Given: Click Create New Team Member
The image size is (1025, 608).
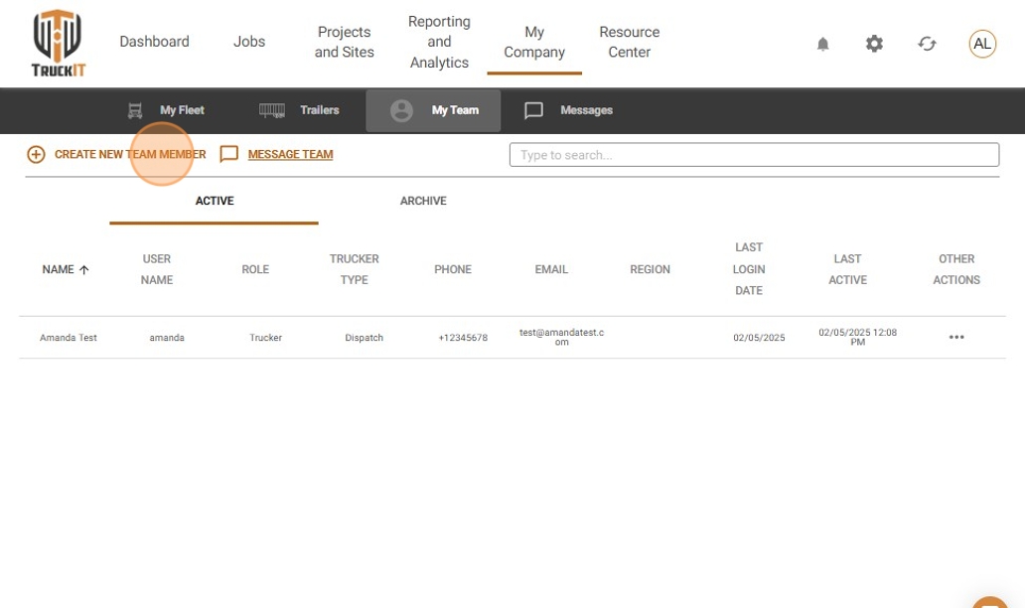Looking at the screenshot, I should coord(130,154).
